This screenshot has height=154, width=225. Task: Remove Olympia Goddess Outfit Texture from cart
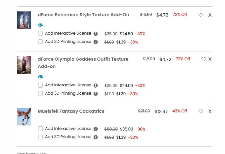[210, 59]
